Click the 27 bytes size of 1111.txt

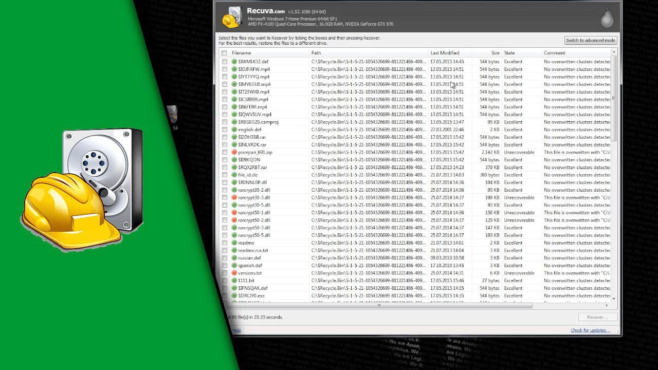(x=490, y=281)
